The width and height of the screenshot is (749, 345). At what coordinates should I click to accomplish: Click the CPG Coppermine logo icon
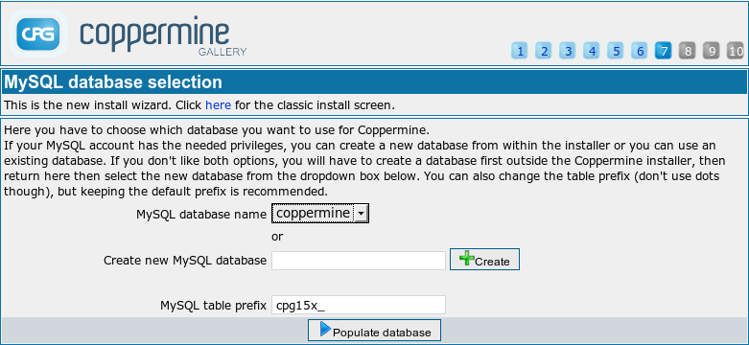tap(38, 34)
